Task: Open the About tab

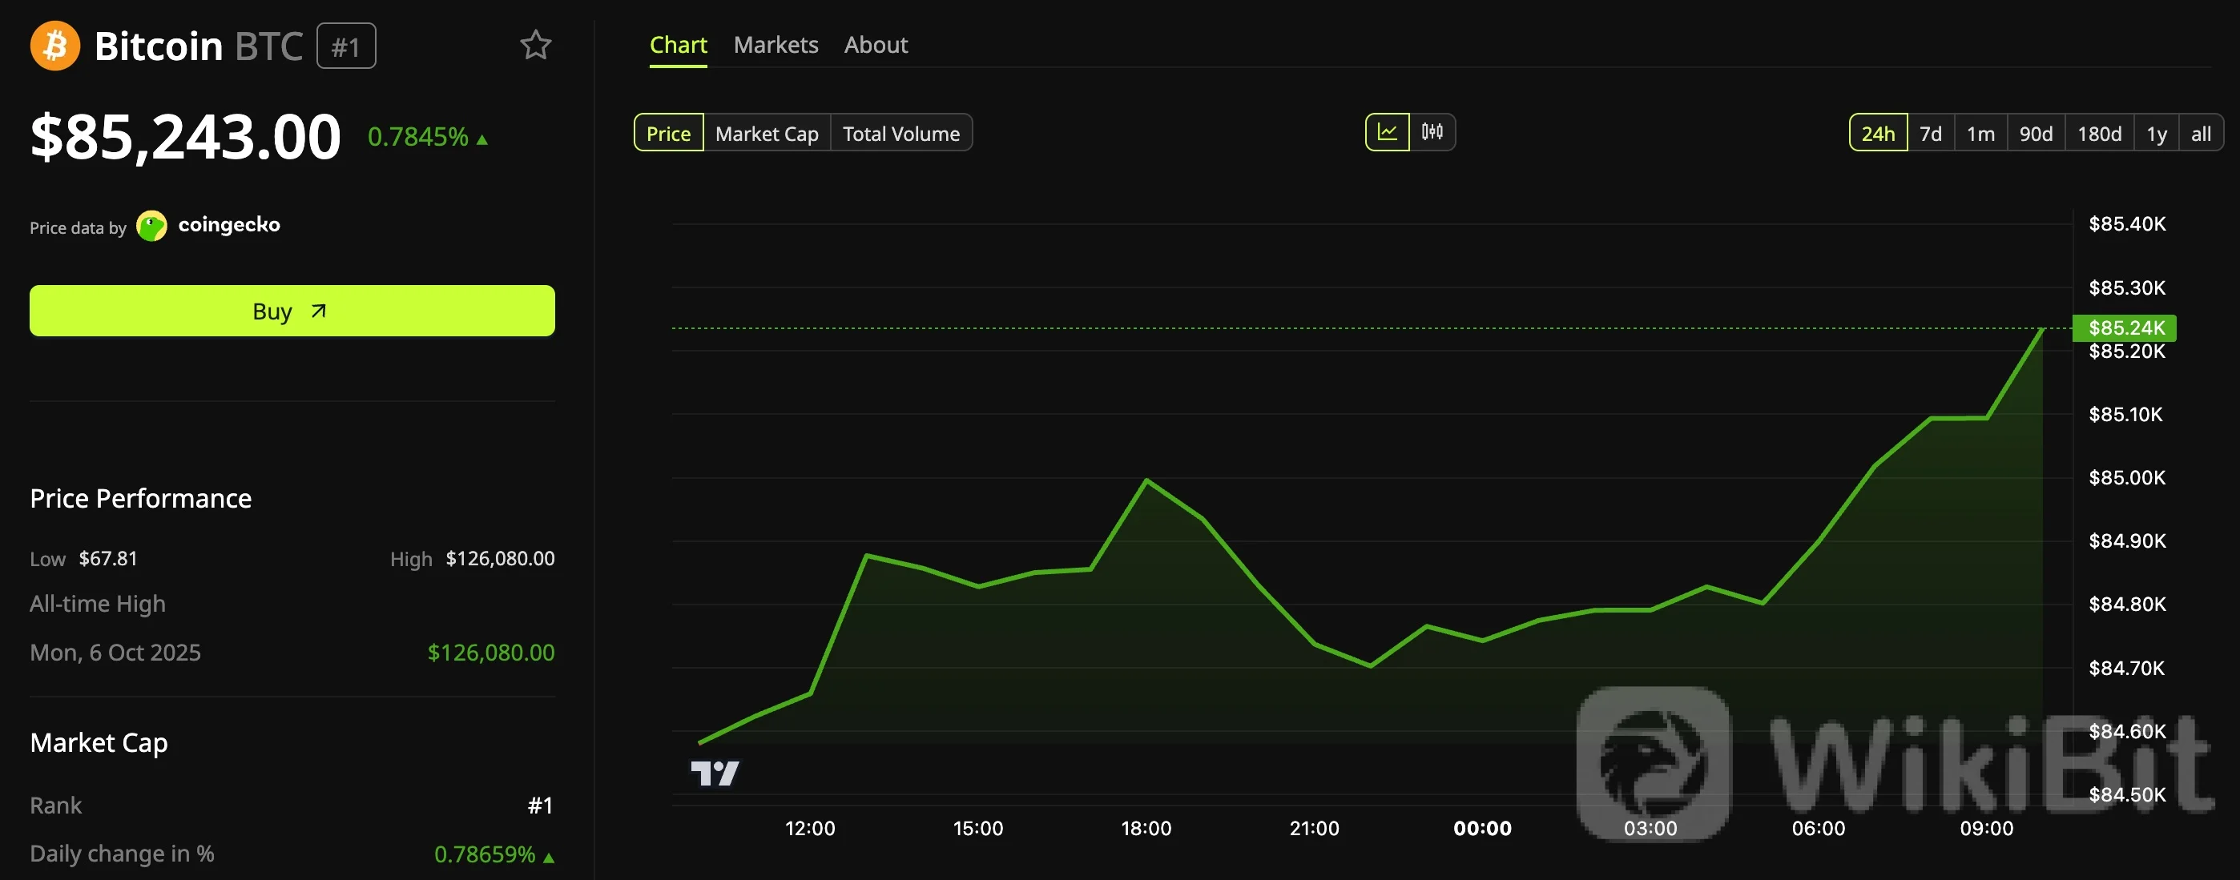Action: 876,44
